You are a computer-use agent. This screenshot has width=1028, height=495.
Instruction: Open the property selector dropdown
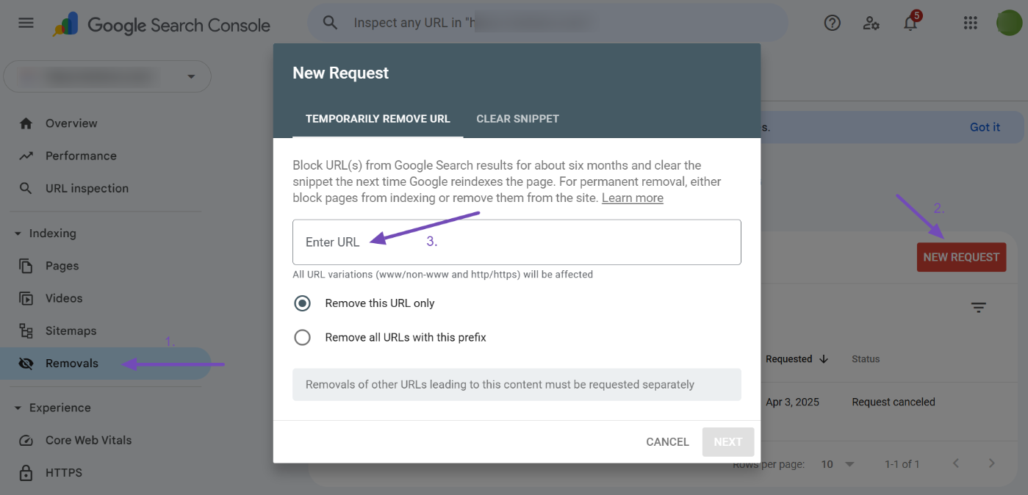pyautogui.click(x=107, y=76)
